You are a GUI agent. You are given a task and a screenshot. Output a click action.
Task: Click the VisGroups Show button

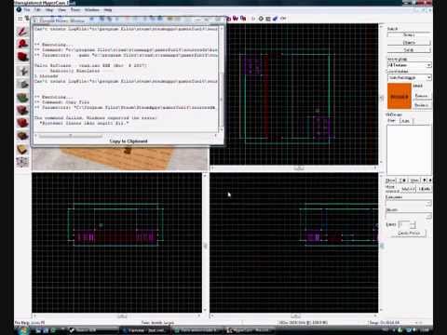click(390, 181)
